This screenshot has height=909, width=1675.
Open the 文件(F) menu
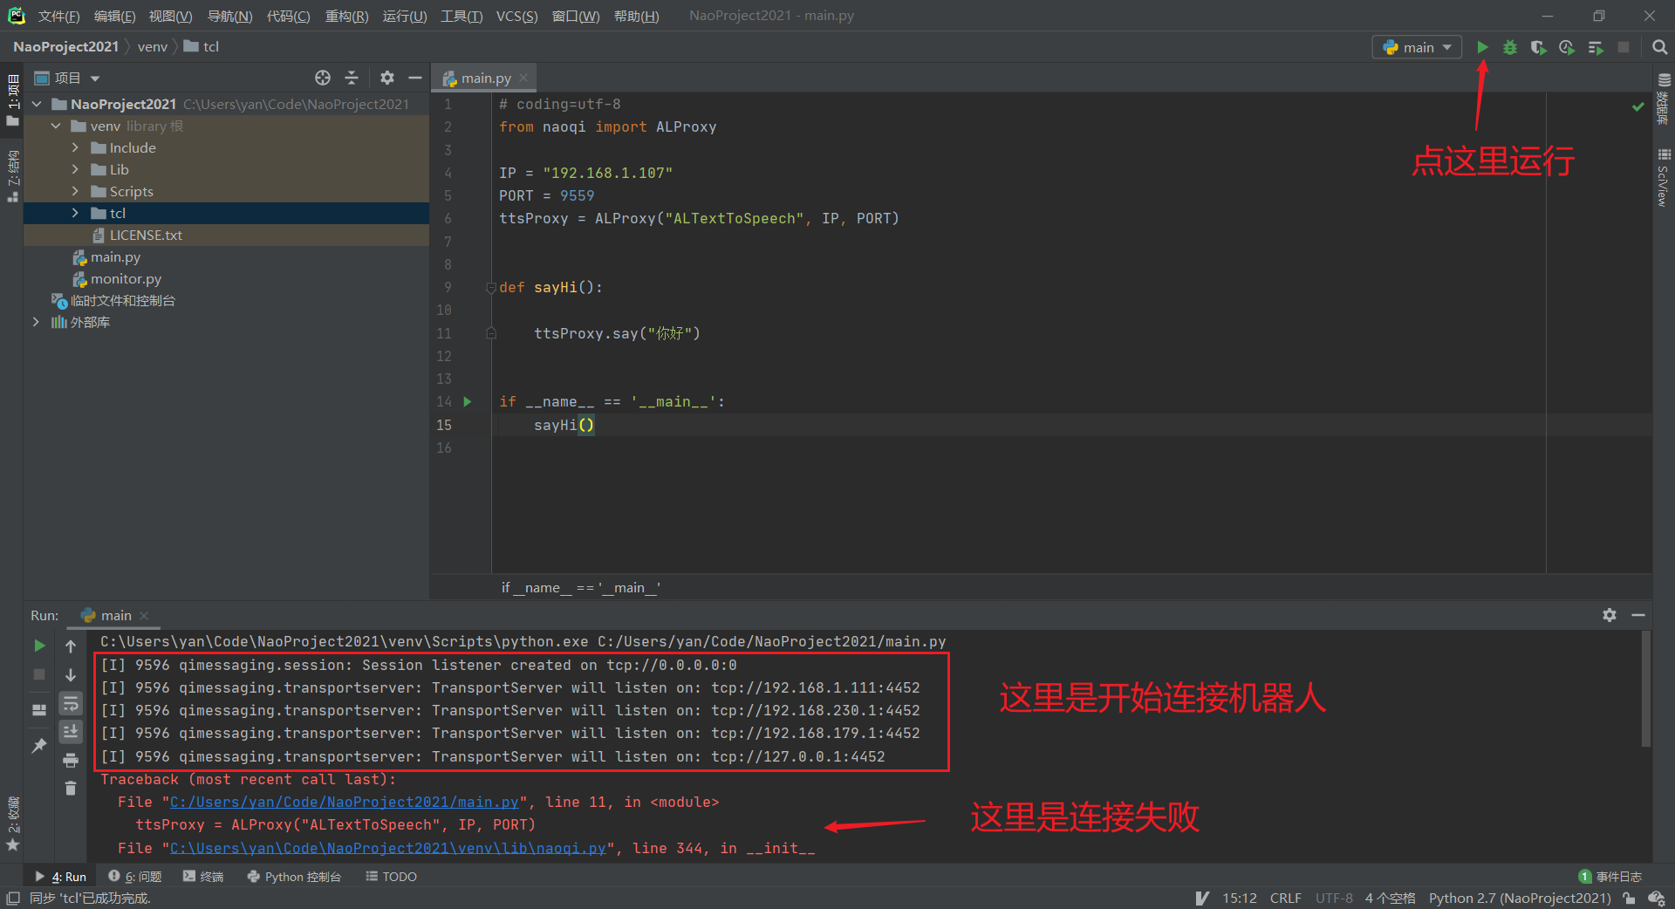[x=58, y=16]
